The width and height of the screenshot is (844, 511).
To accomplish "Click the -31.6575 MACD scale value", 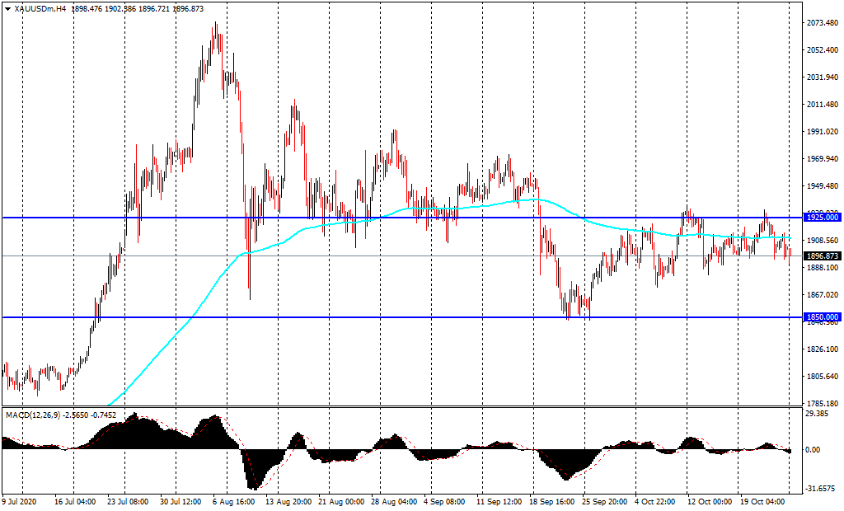I will tap(820, 485).
